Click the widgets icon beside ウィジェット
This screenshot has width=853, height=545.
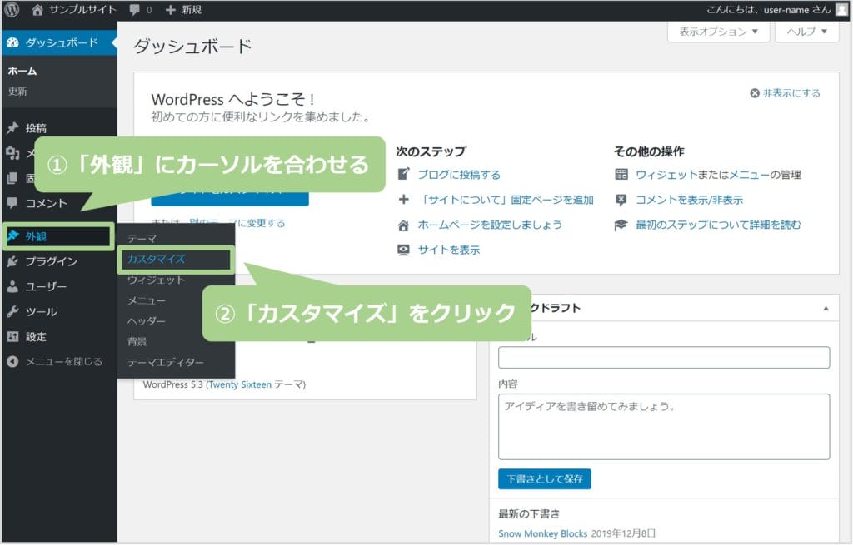coord(621,175)
